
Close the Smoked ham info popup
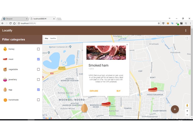point(127,45)
